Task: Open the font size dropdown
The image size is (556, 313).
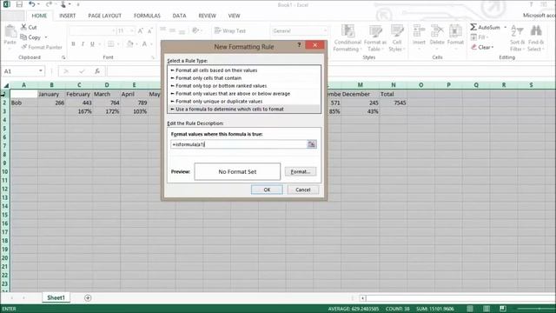Action: point(131,31)
